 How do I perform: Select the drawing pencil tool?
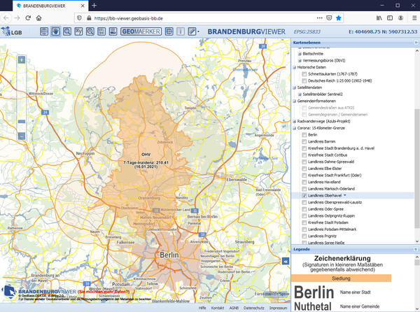tap(192, 31)
